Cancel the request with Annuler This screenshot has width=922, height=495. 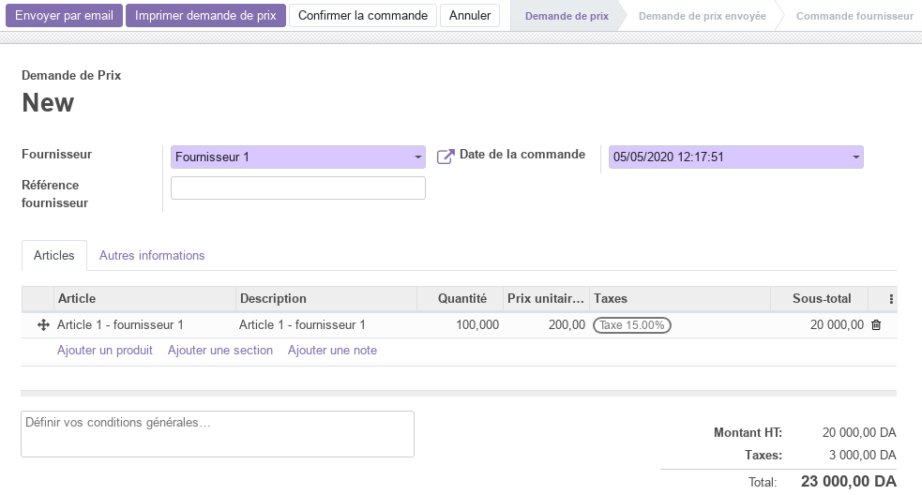tap(470, 15)
